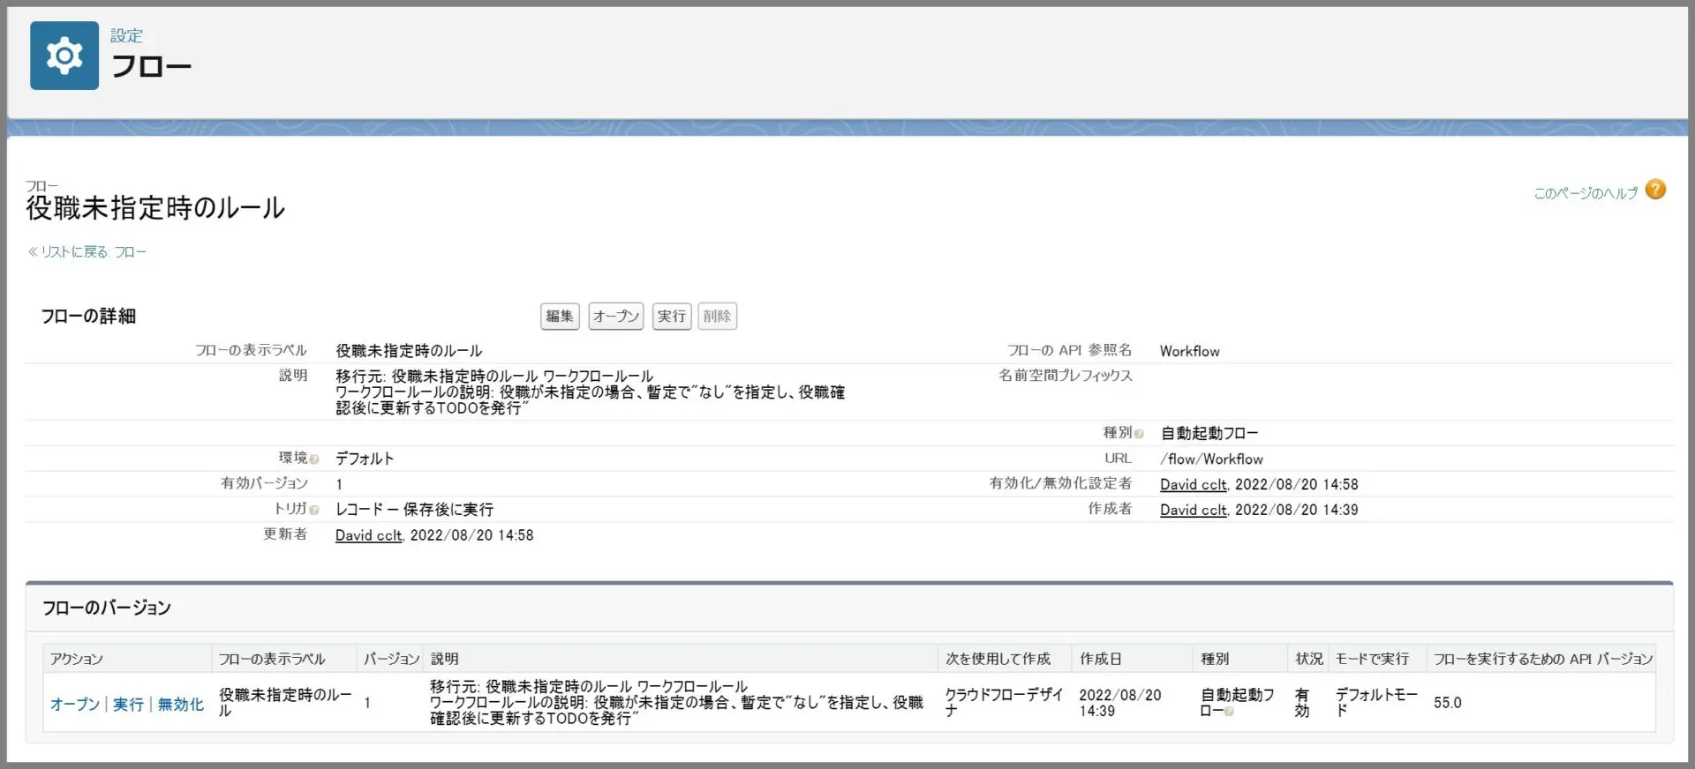Click the info icon beside 種別 field label
1695x769 pixels.
tap(1139, 434)
